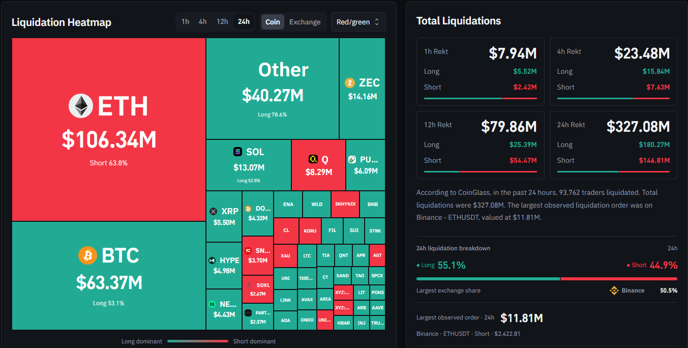Open the 4h Rekt summary card
Image resolution: width=688 pixels, height=348 pixels.
[613, 72]
